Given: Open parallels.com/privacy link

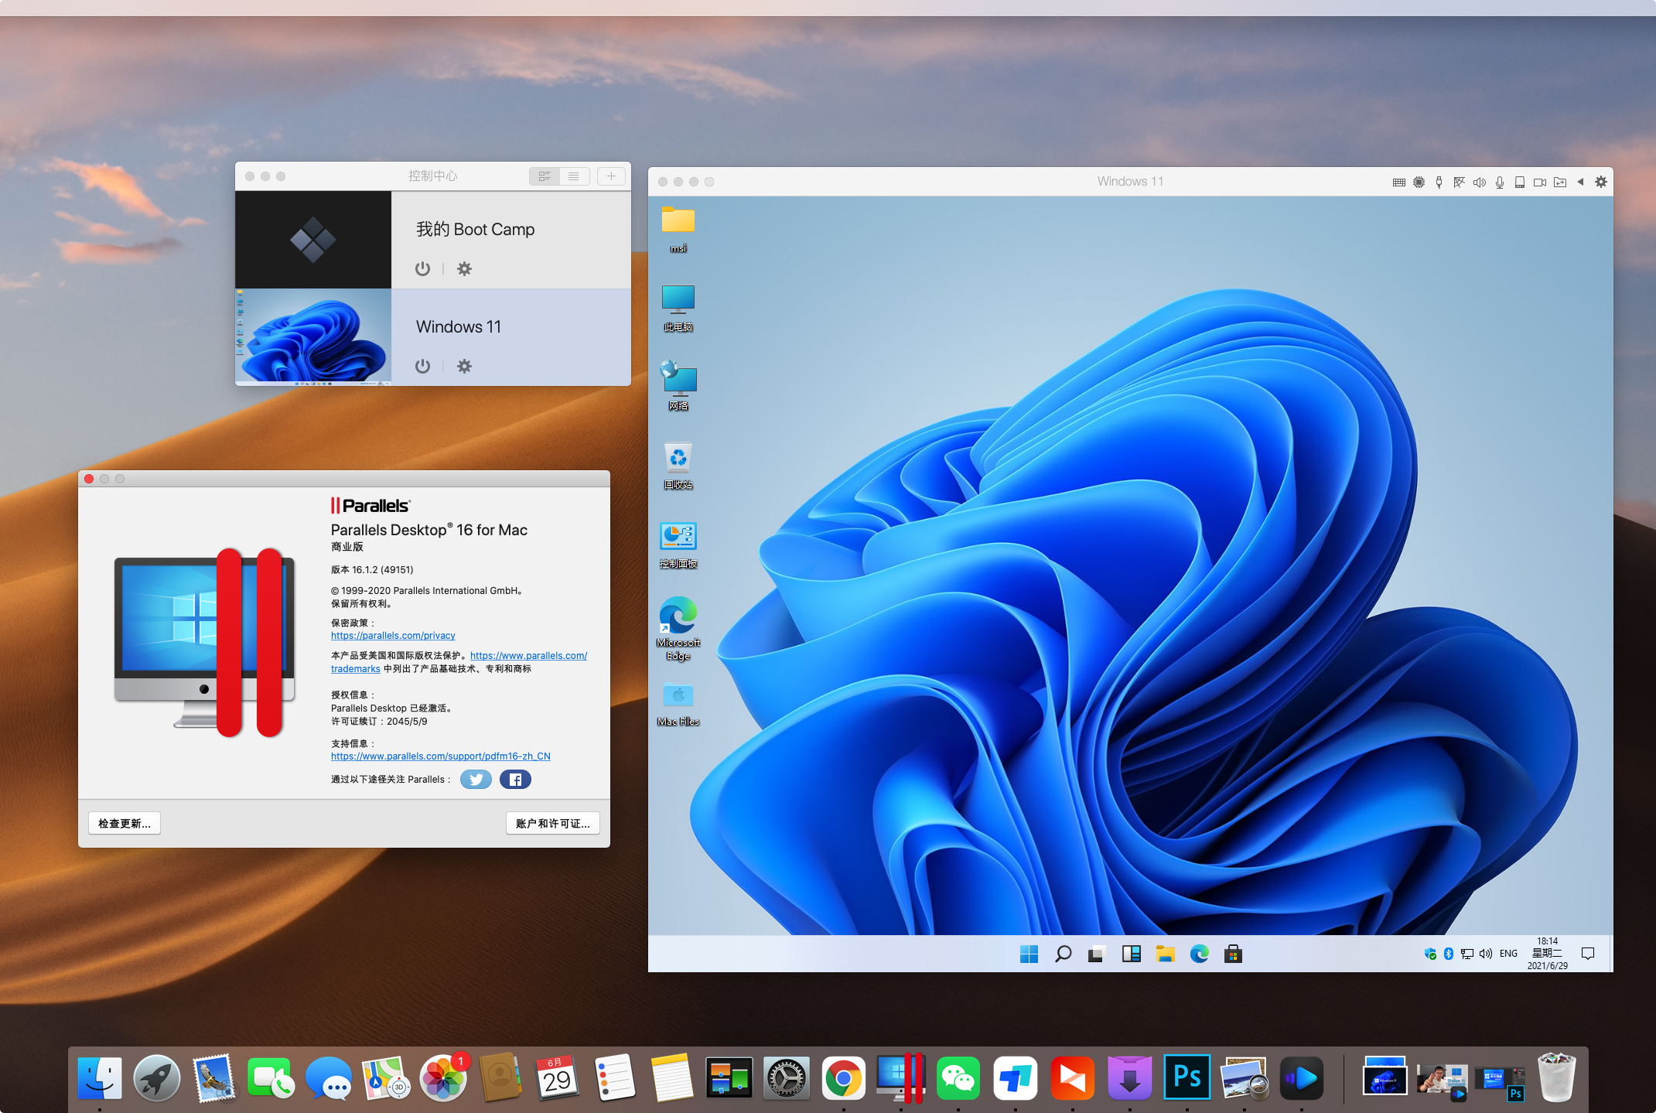Looking at the screenshot, I should pyautogui.click(x=393, y=636).
